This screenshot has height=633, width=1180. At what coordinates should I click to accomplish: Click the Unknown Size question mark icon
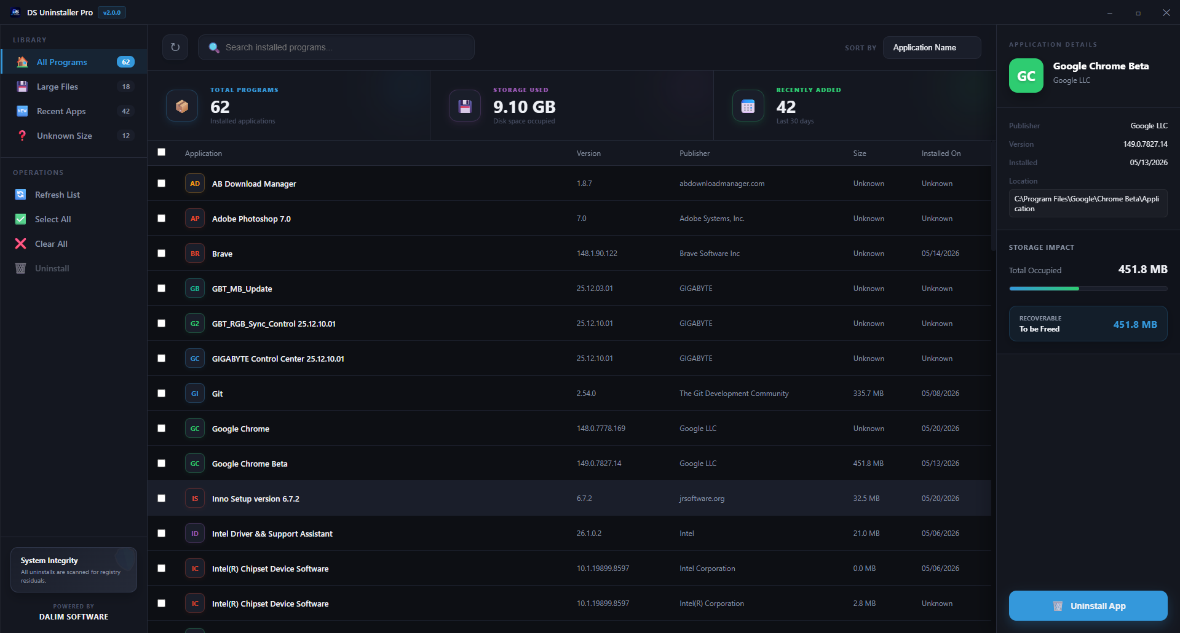click(x=22, y=136)
